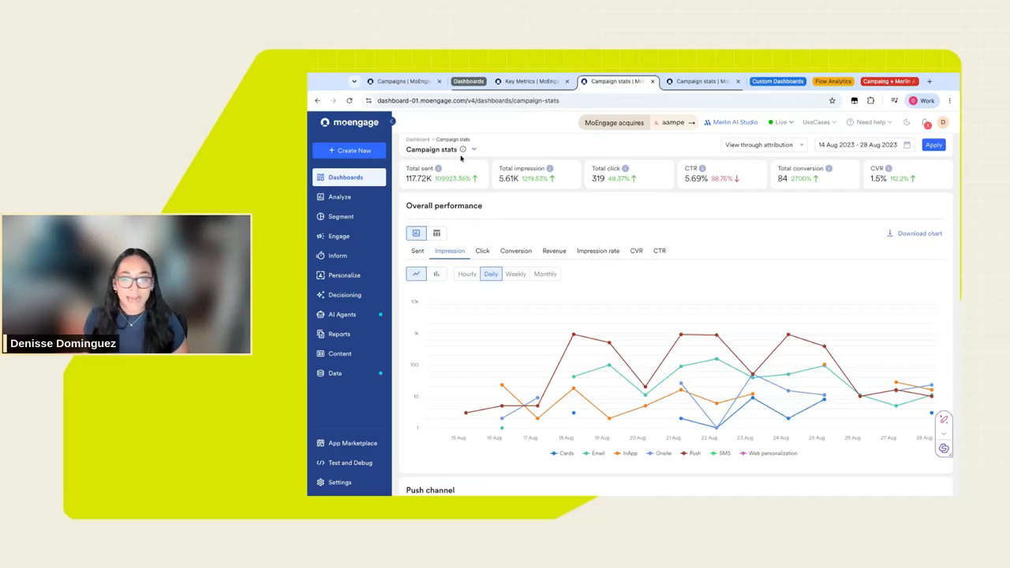Open the notifications bell
1010x568 pixels.
pyautogui.click(x=926, y=122)
